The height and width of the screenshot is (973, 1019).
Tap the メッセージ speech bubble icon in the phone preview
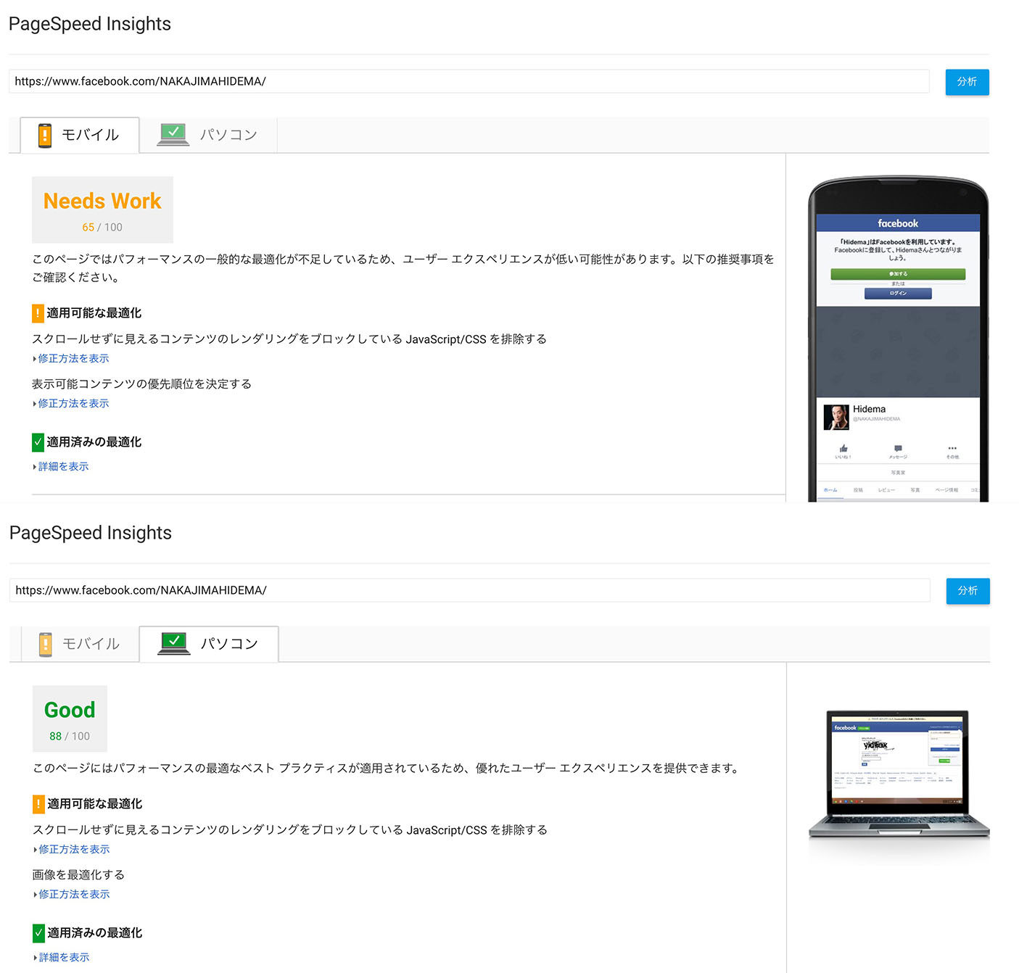898,450
